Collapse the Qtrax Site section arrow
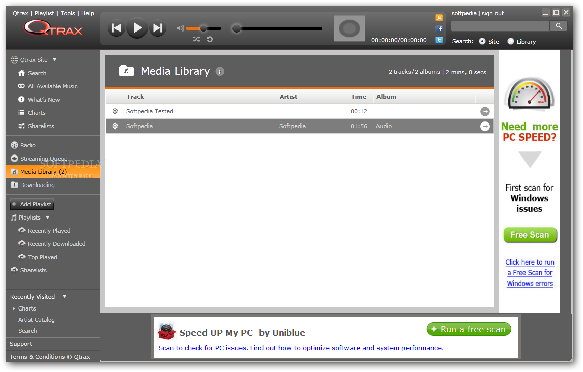 [54, 60]
